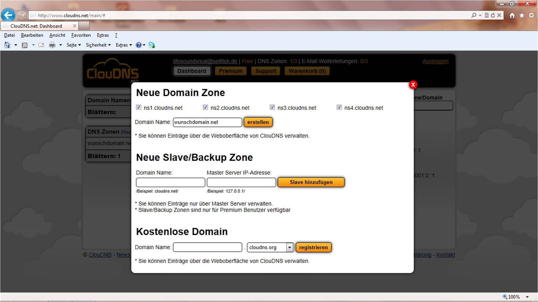The height and width of the screenshot is (302, 538).
Task: Open the Extras menu in menu bar
Action: pos(103,35)
